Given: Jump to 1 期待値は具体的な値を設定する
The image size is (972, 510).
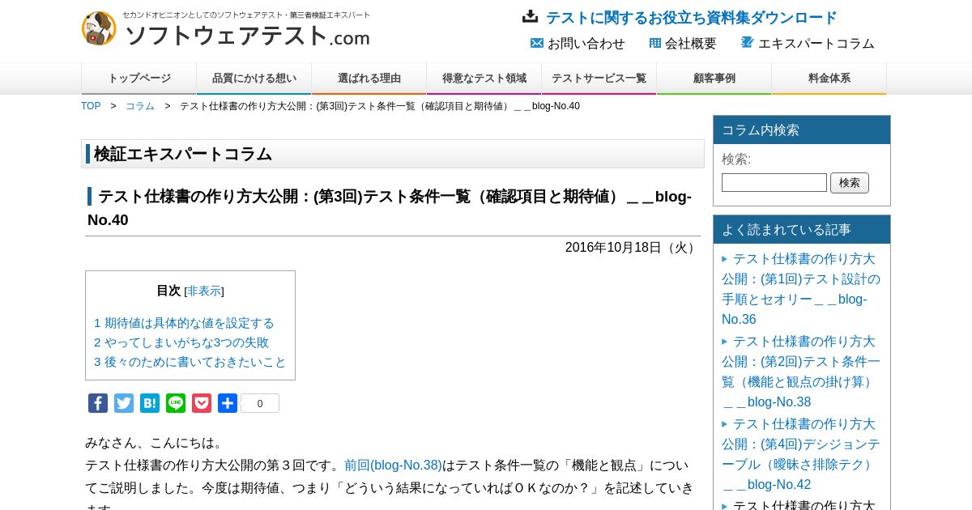Looking at the screenshot, I should pos(184,323).
